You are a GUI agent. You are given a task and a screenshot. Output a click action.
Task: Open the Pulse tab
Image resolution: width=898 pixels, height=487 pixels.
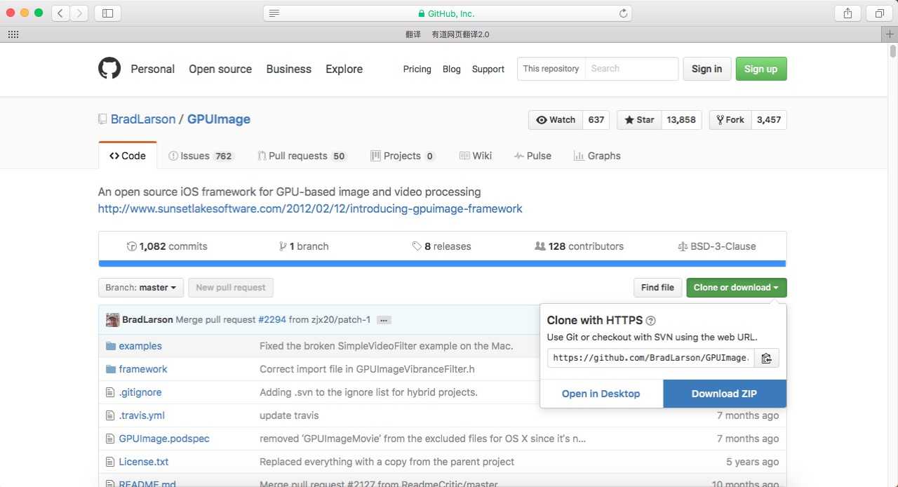pos(532,156)
